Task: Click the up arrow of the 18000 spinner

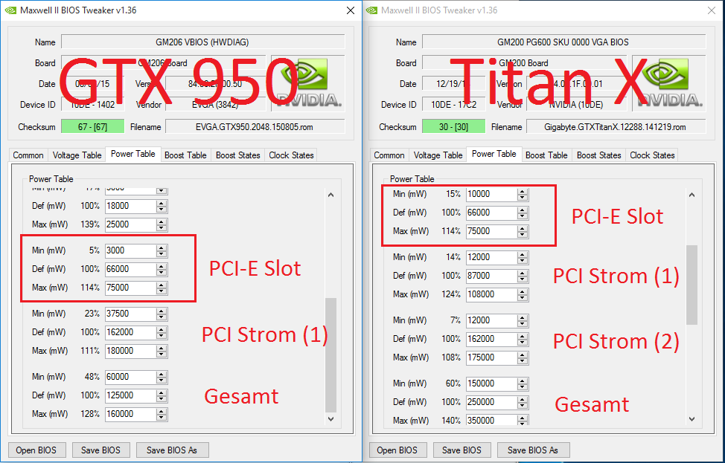Action: pyautogui.click(x=162, y=203)
